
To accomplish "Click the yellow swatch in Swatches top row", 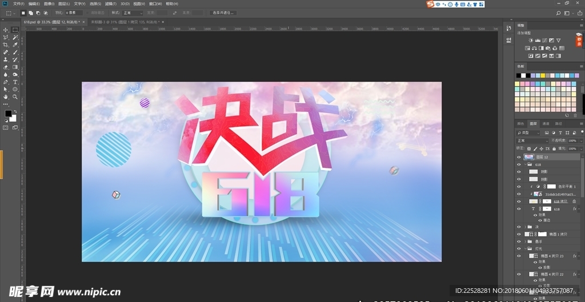I will (543, 75).
